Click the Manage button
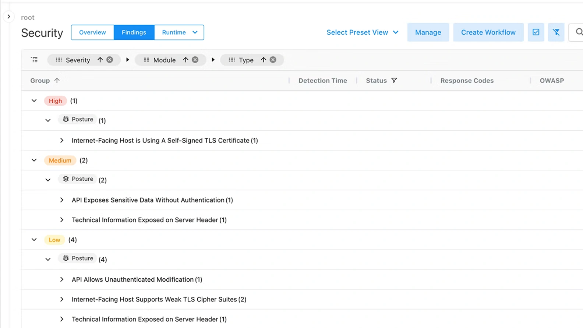Image resolution: width=583 pixels, height=328 pixels. coord(428,32)
